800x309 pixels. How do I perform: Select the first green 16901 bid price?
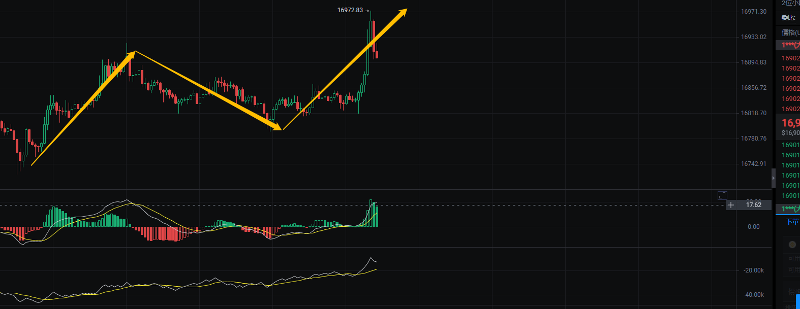pyautogui.click(x=790, y=145)
